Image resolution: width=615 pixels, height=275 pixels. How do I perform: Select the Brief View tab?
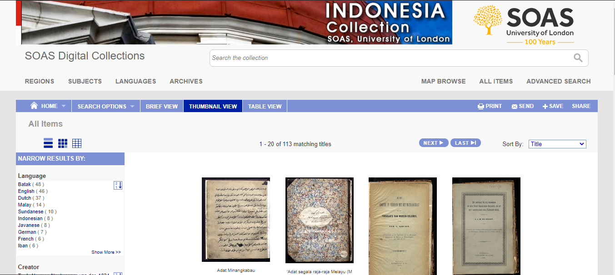pyautogui.click(x=162, y=106)
